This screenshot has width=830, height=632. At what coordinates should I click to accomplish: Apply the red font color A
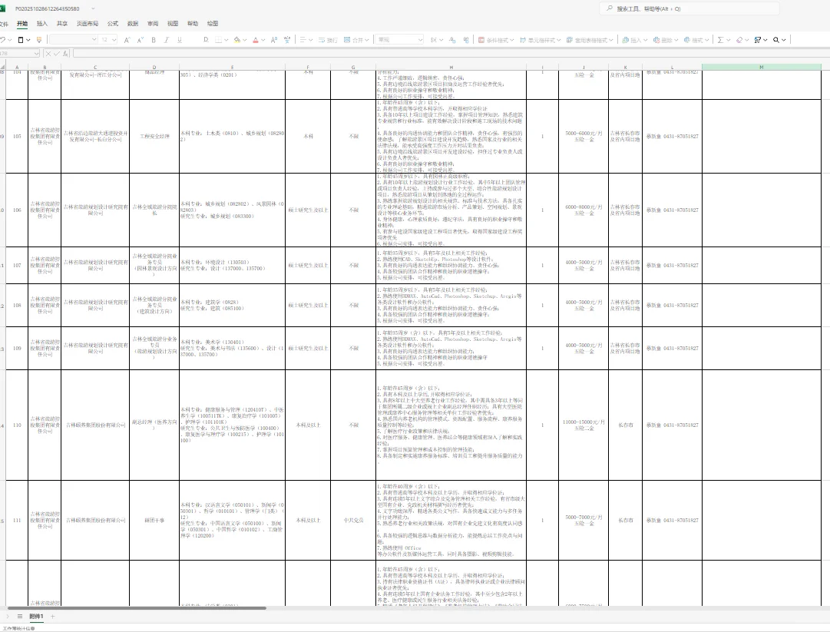256,40
